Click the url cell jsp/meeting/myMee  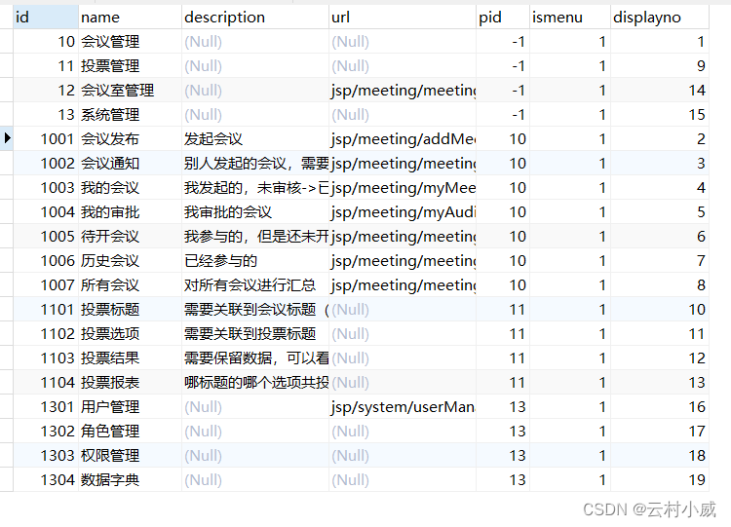(403, 187)
